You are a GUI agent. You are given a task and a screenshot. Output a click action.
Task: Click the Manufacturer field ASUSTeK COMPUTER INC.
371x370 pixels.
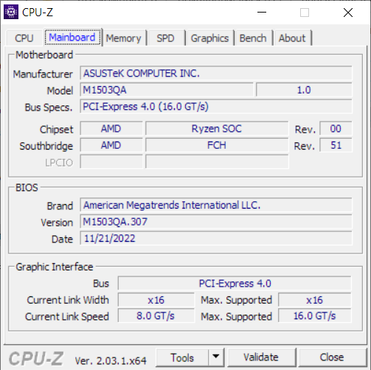click(x=216, y=73)
